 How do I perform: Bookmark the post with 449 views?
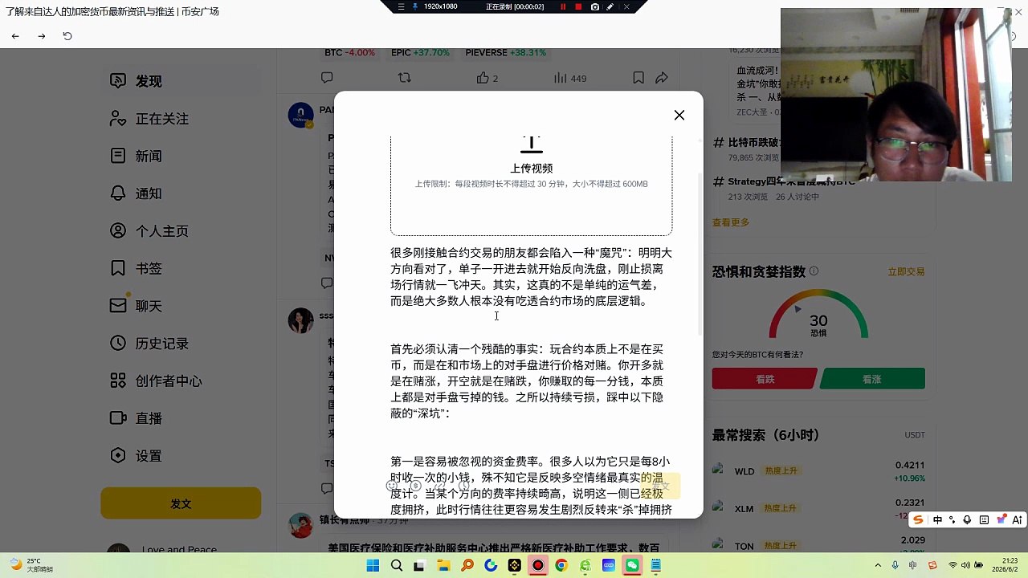pos(638,78)
